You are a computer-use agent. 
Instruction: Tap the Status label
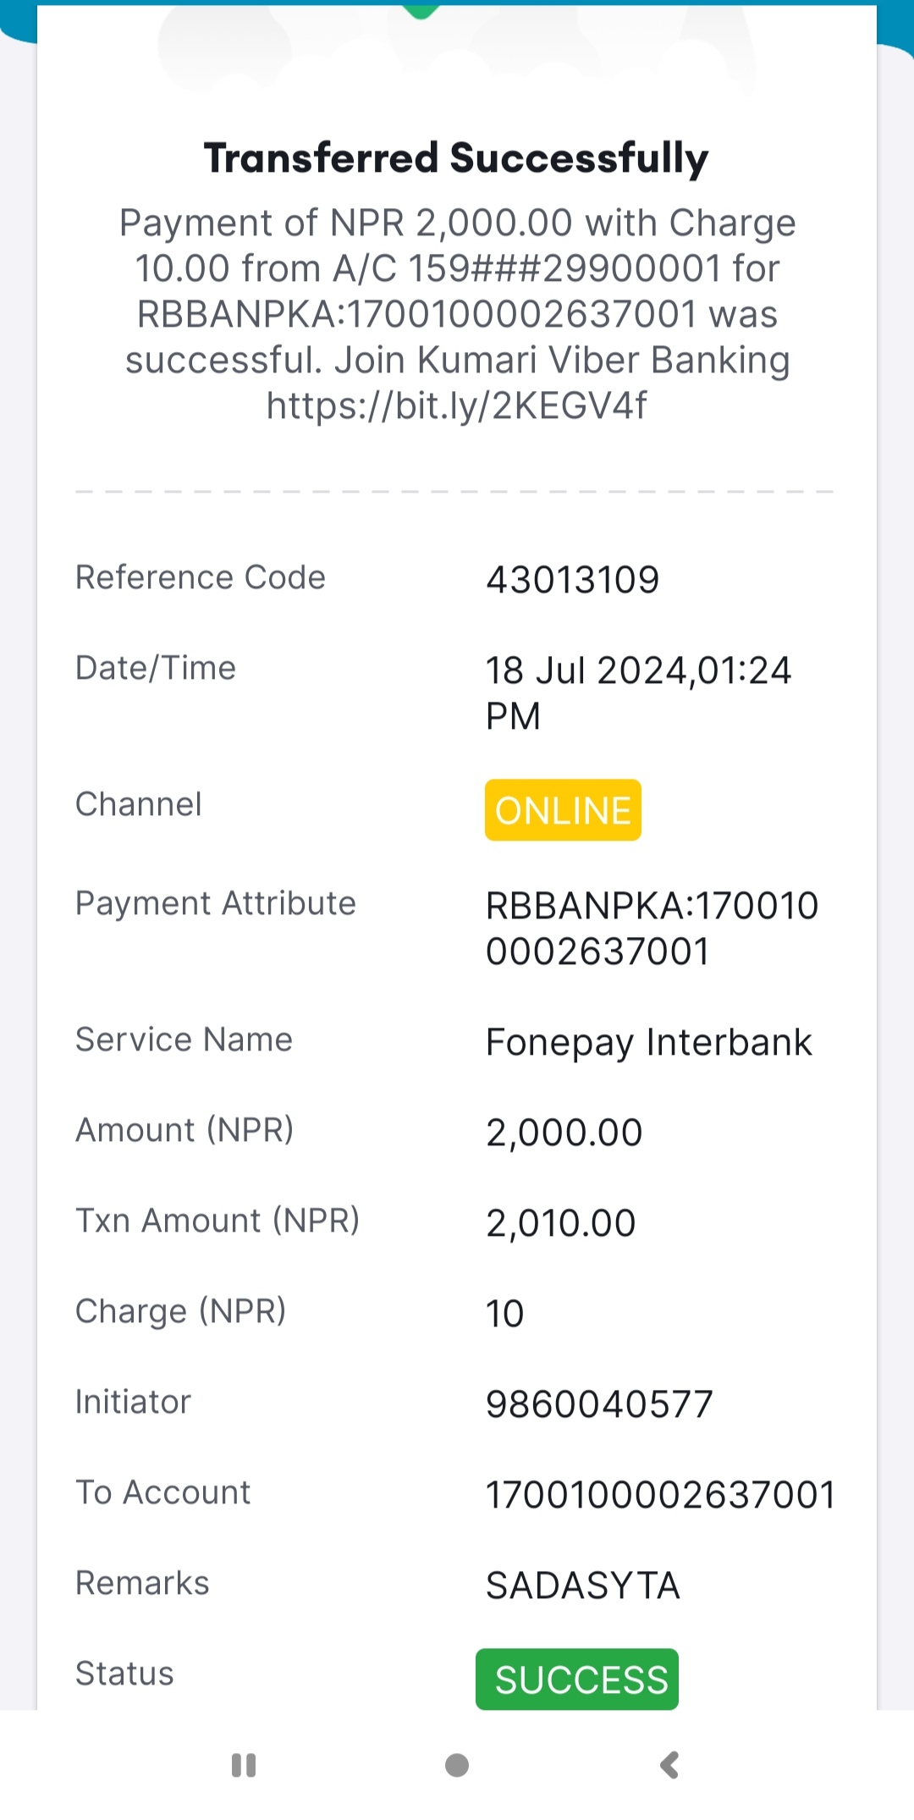pos(124,1674)
